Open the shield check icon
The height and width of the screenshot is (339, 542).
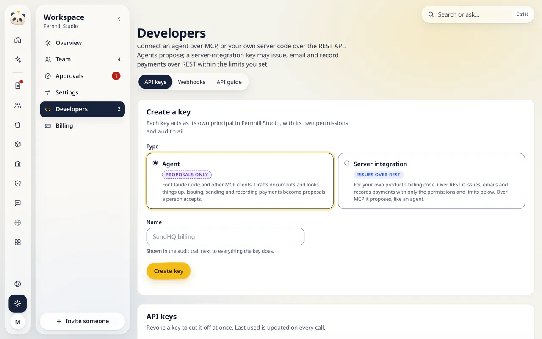pyautogui.click(x=18, y=183)
